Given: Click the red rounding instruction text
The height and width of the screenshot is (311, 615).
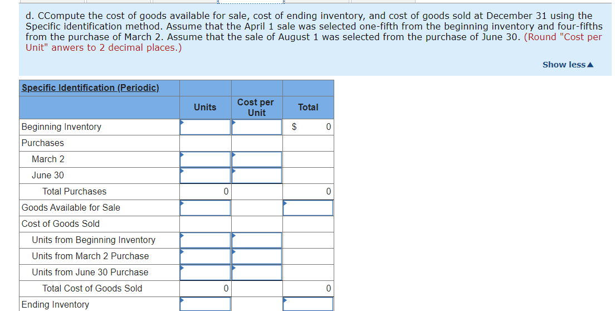Looking at the screenshot, I should (x=314, y=42).
